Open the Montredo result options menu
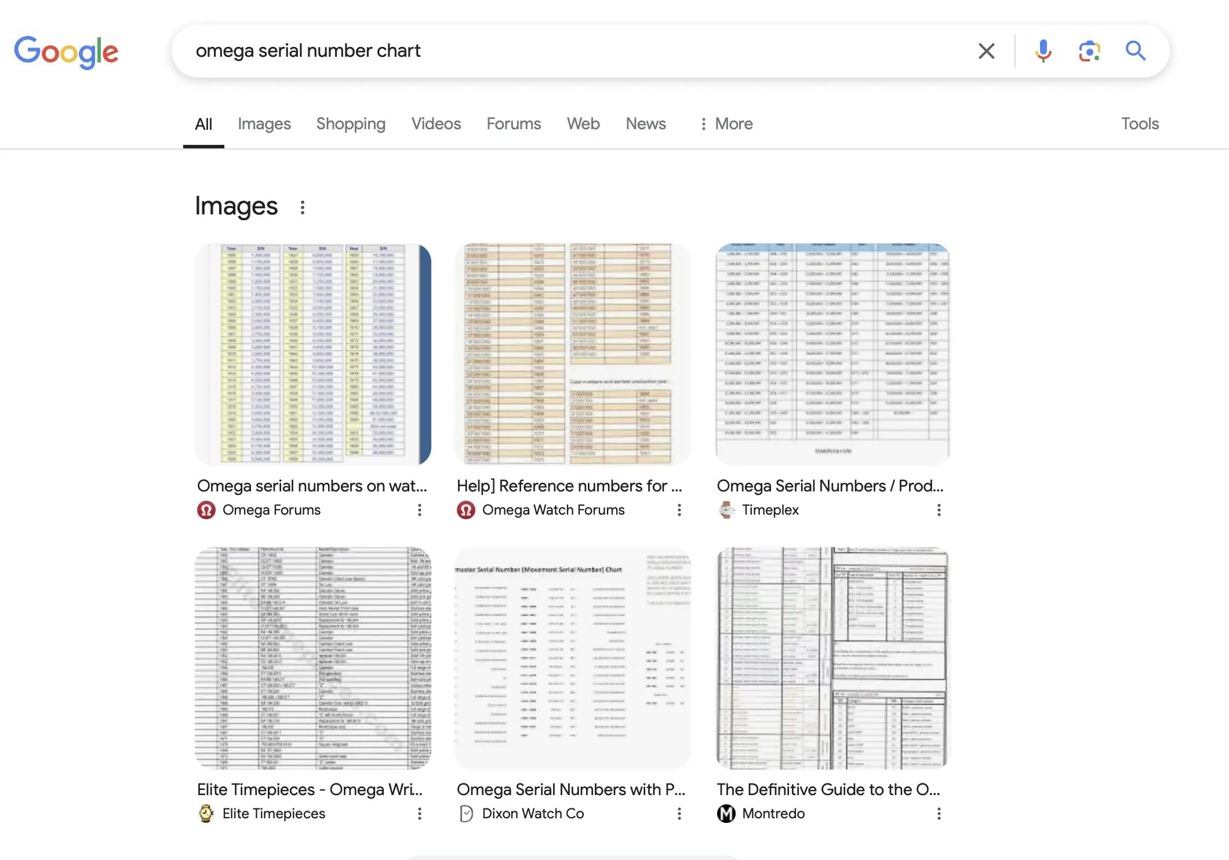1229x860 pixels. click(939, 814)
